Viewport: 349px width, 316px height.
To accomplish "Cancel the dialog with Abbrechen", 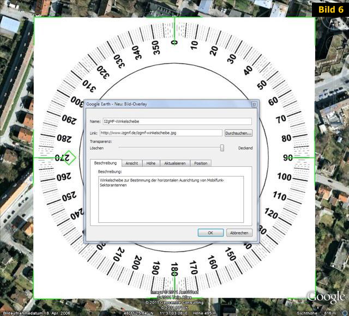I will pyautogui.click(x=239, y=233).
